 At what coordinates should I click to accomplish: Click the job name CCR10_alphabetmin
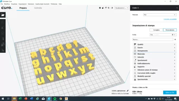[x=119, y=91]
